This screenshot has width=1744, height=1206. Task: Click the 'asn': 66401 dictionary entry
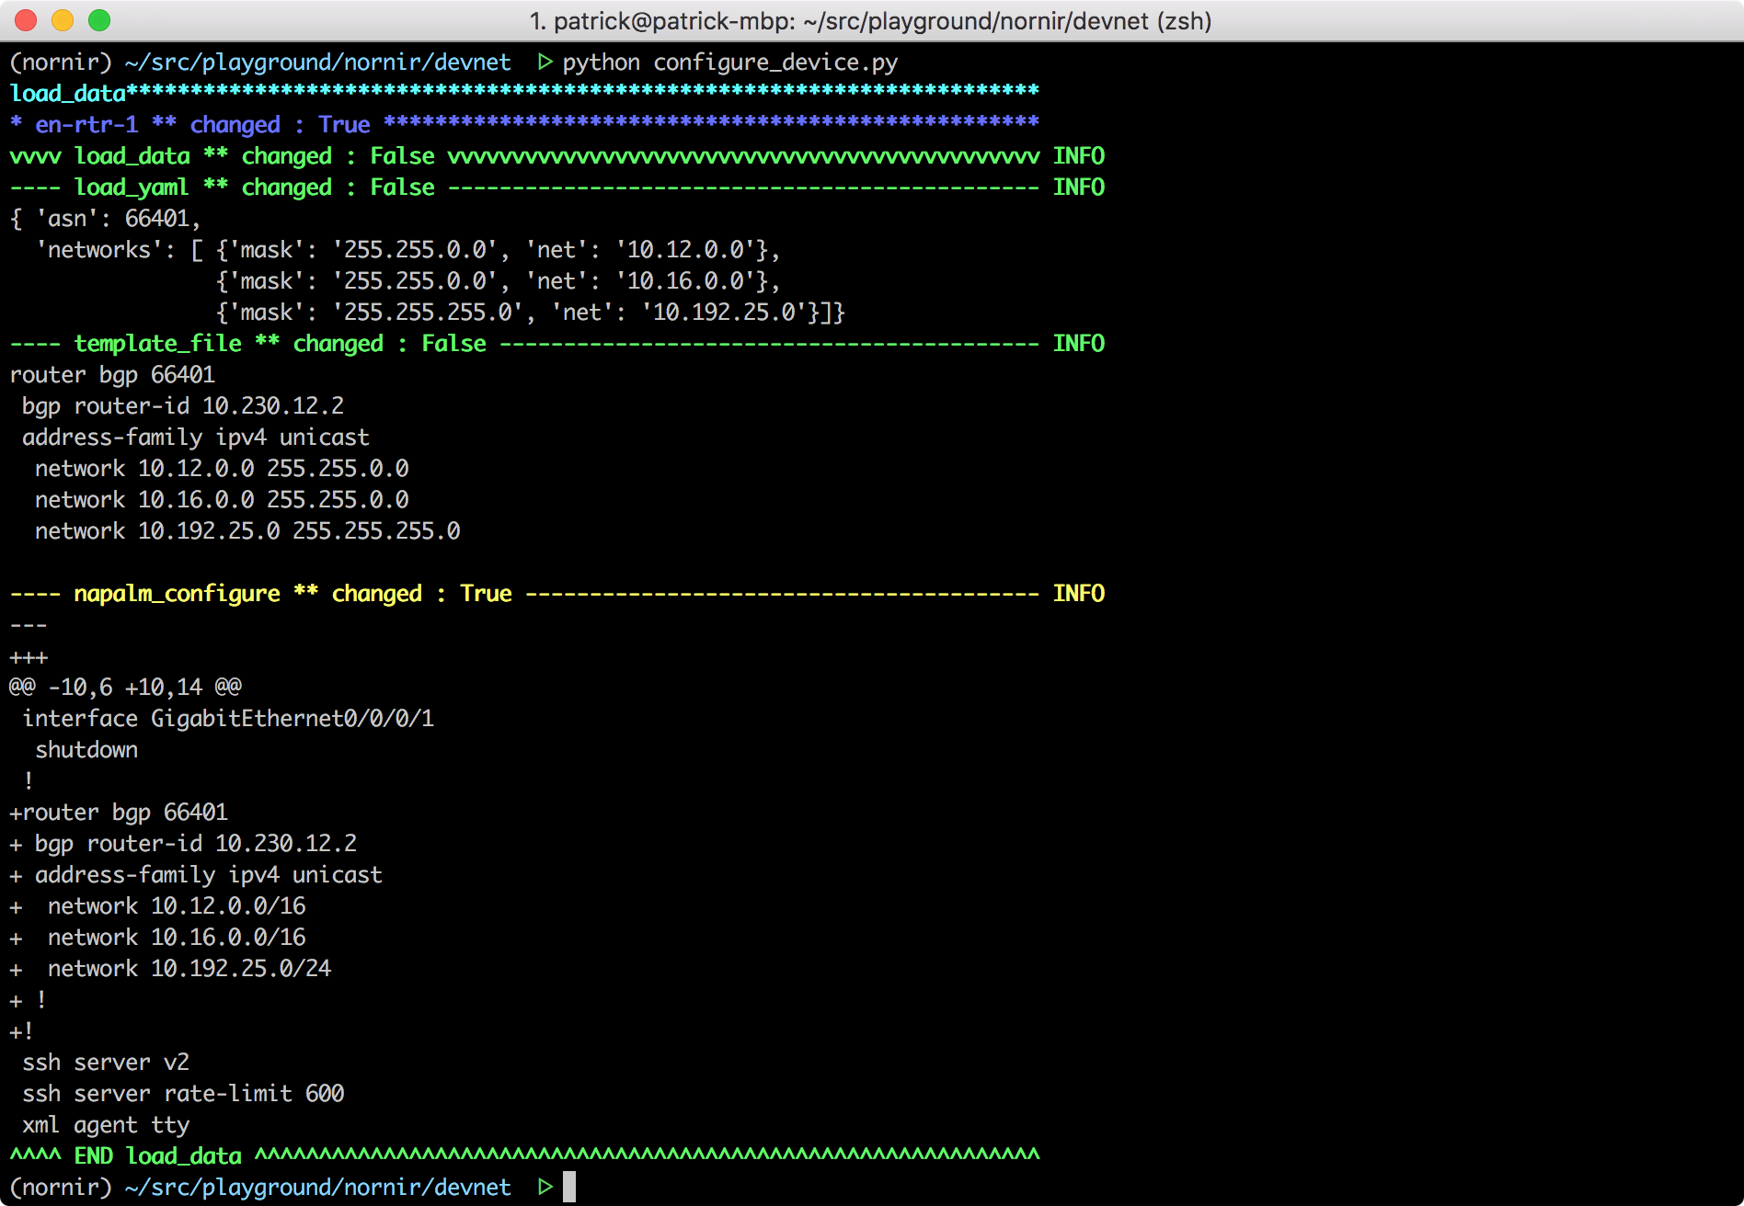pos(118,219)
